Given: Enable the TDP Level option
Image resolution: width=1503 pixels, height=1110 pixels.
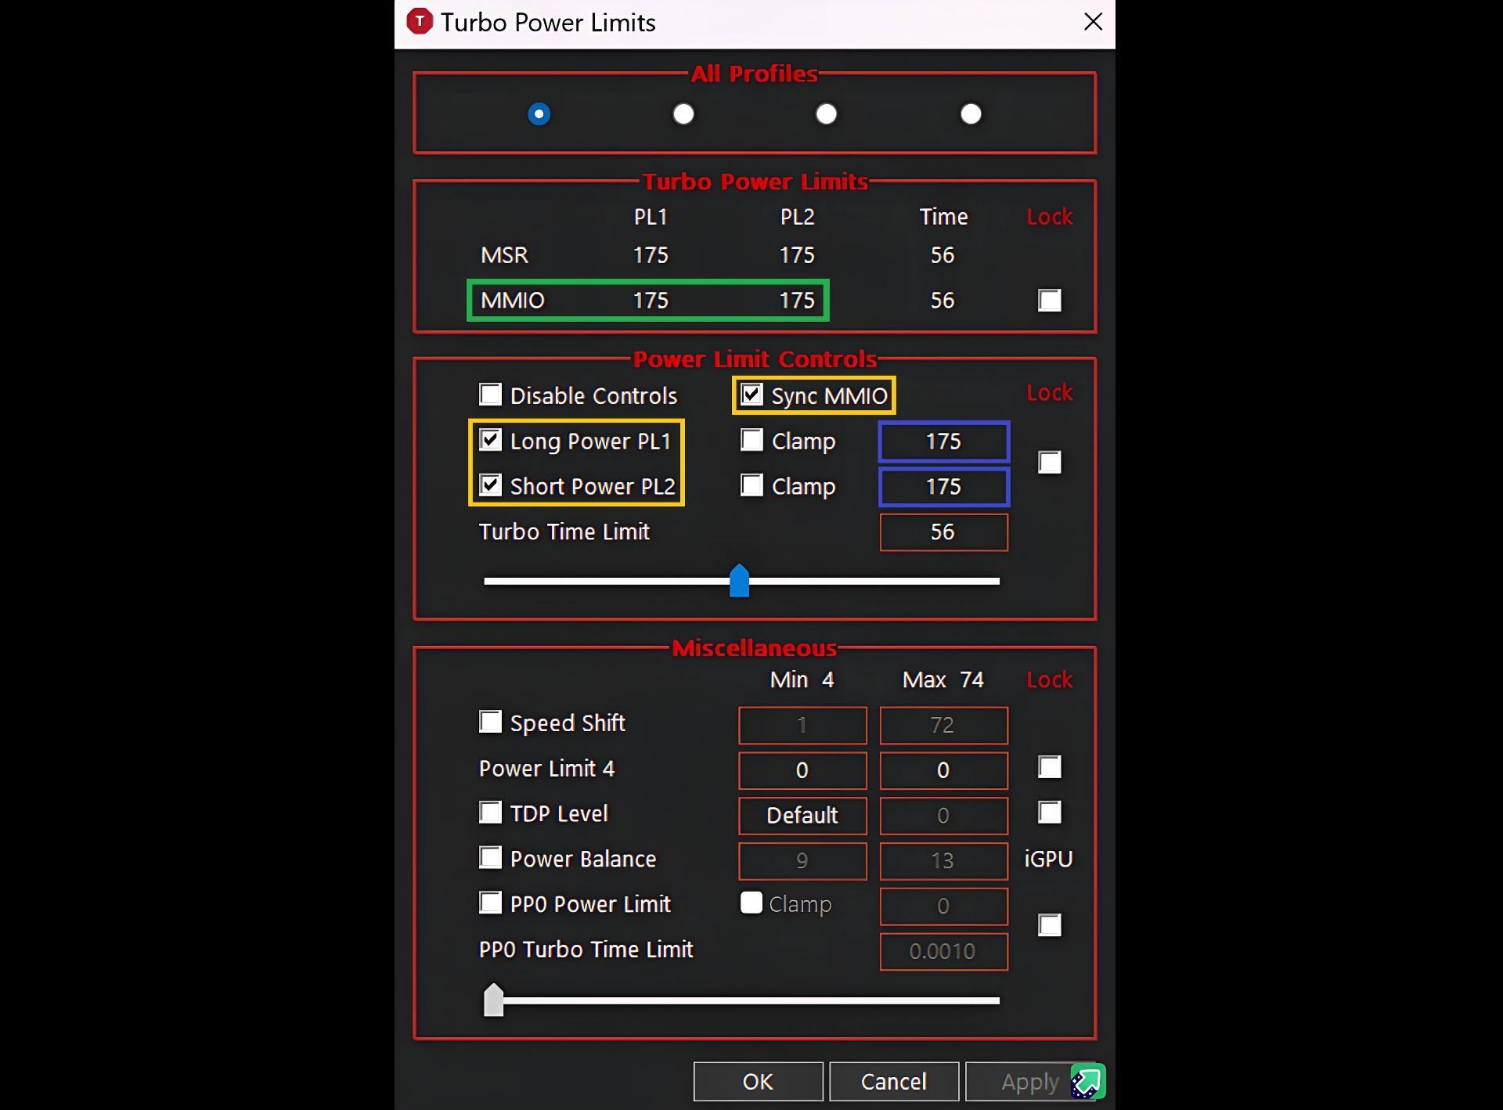Looking at the screenshot, I should tap(490, 813).
